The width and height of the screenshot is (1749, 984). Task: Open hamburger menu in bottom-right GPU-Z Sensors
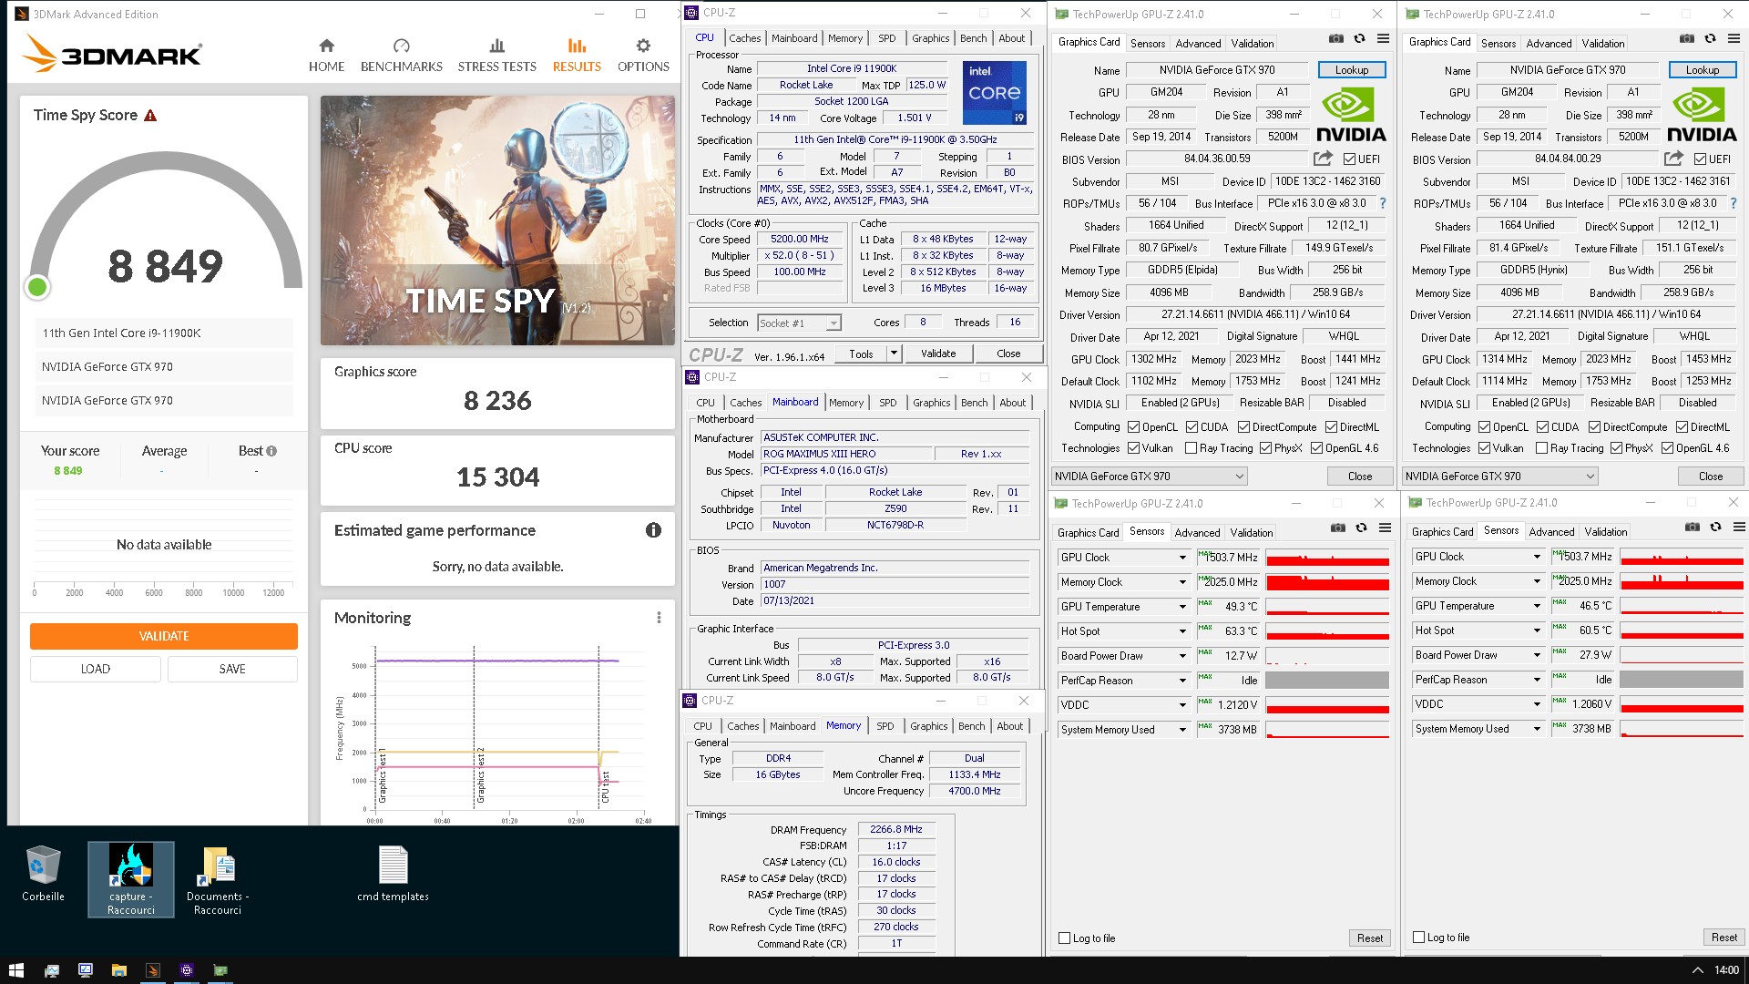coord(1739,527)
